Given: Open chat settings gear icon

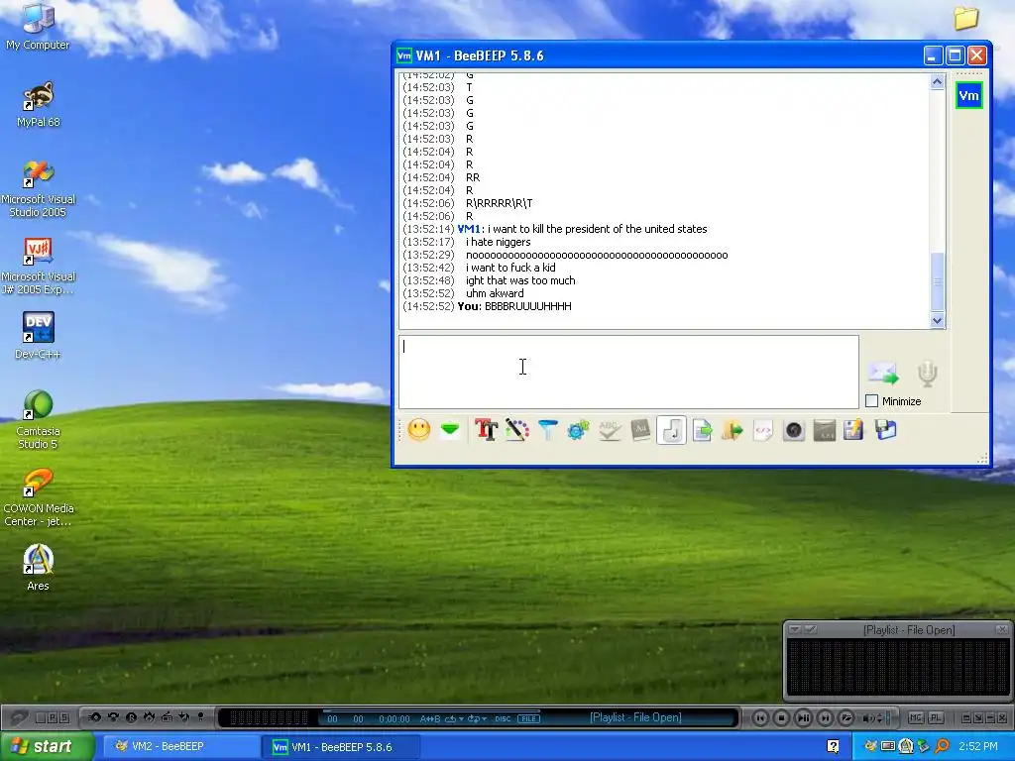Looking at the screenshot, I should (578, 430).
